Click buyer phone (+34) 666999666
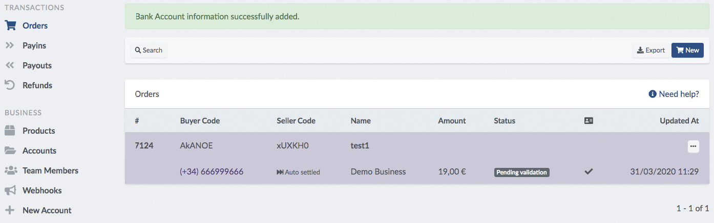This screenshot has height=223, width=714. click(x=212, y=172)
